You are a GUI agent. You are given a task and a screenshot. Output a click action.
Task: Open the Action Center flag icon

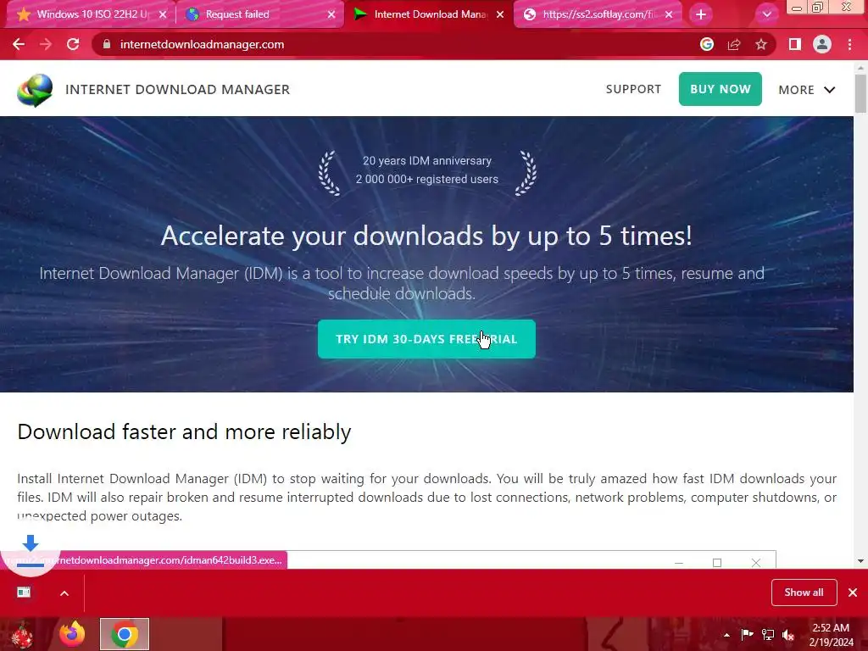click(x=747, y=635)
